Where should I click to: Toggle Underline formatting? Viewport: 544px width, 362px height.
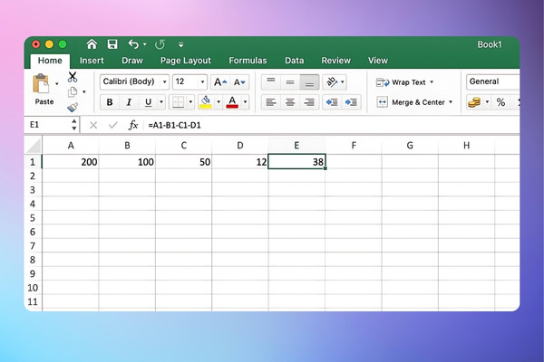[x=148, y=102]
